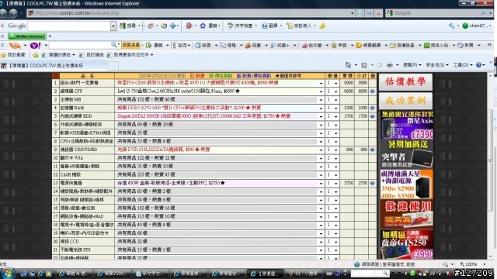Open the 預算2500 taskbar window
The height and width of the screenshot is (279, 497).
(x=112, y=274)
